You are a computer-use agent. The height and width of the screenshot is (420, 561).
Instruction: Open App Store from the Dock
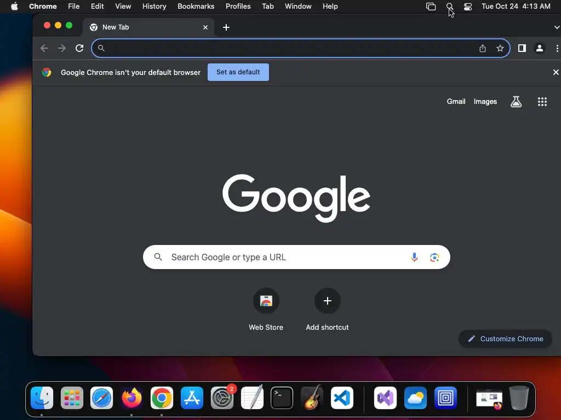point(192,398)
